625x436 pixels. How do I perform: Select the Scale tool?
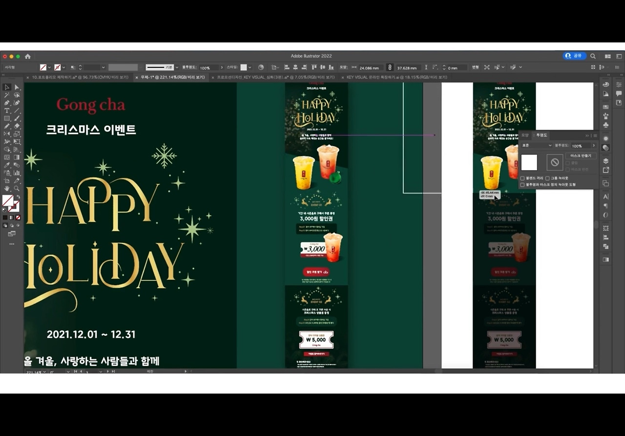pos(17,134)
